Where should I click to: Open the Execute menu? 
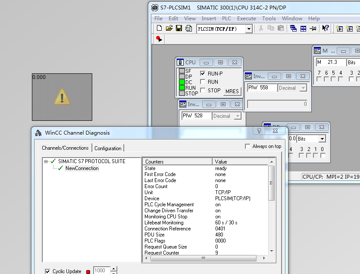[x=246, y=19]
